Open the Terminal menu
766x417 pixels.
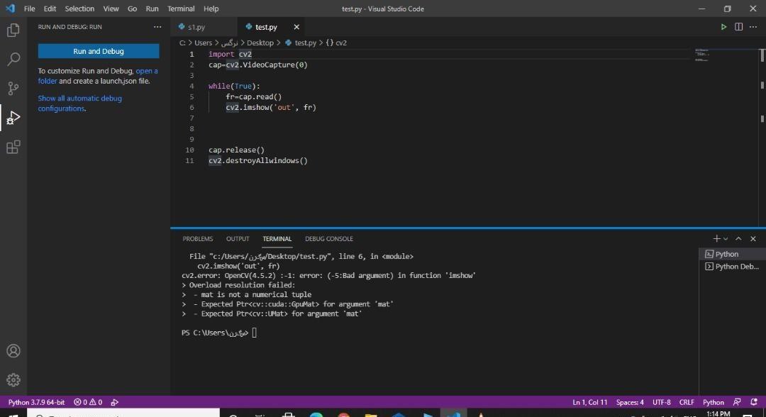coord(181,9)
